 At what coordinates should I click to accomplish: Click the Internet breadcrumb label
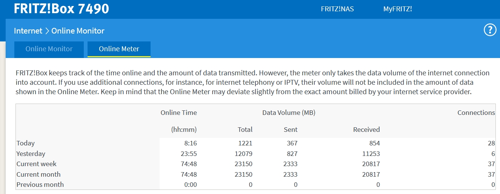click(28, 31)
